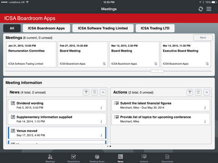218x163 pixels.
Task: Open Provide list of topics action
Action: click(161, 119)
